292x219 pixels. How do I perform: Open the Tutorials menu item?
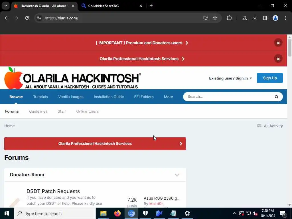[x=40, y=97]
